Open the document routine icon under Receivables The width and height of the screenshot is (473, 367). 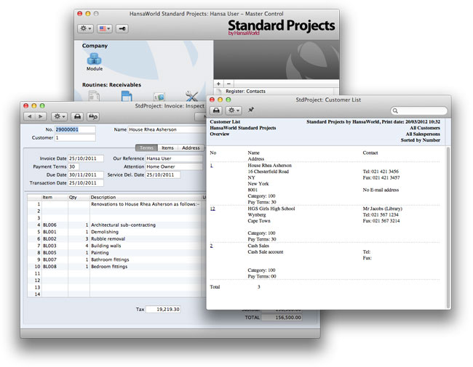point(94,97)
